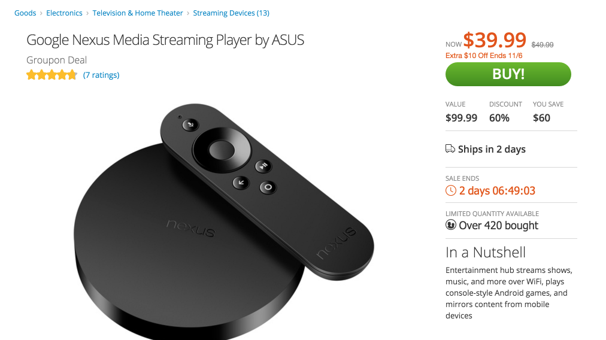This screenshot has width=606, height=340.
Task: Open the Goods breadcrumb link
Action: point(25,13)
